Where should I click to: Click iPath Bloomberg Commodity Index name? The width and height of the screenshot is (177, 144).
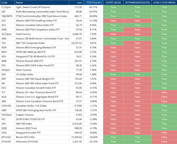(42, 12)
